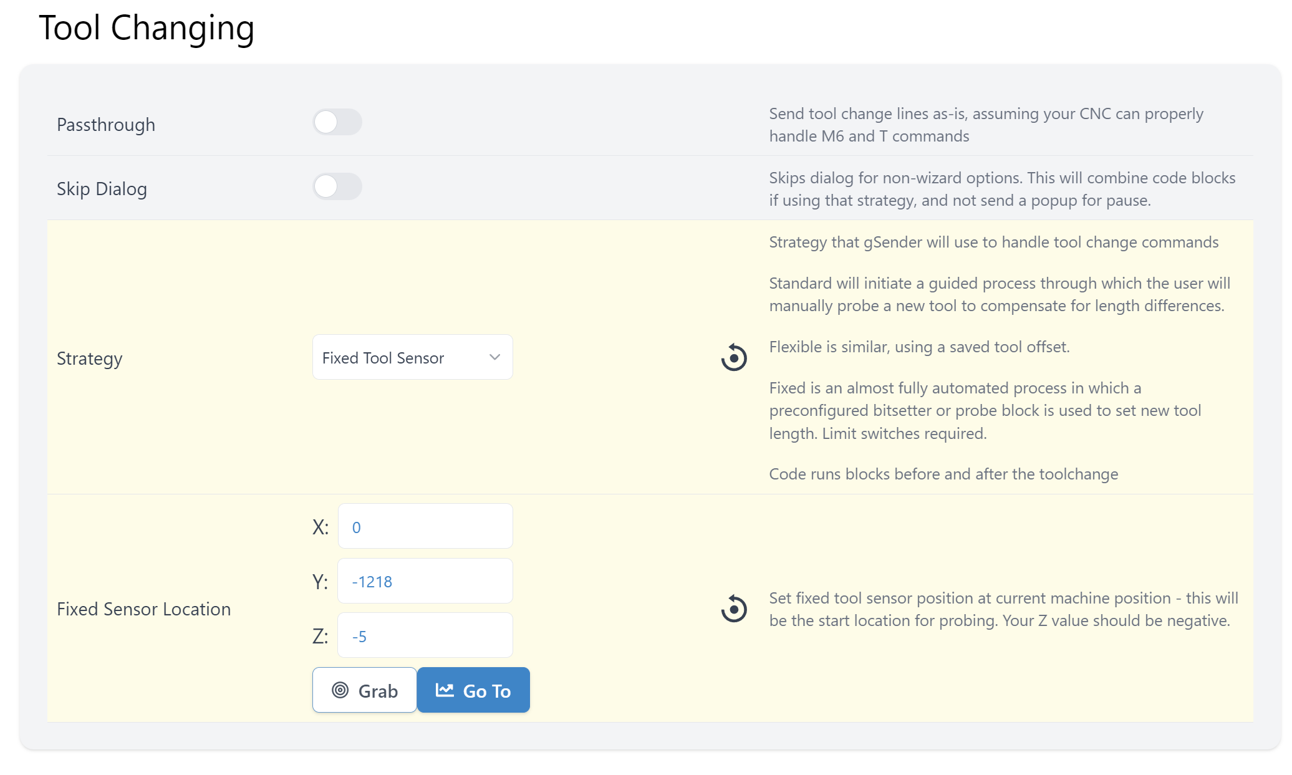Select the Y field showing -1218
The width and height of the screenshot is (1292, 775).
(x=425, y=581)
